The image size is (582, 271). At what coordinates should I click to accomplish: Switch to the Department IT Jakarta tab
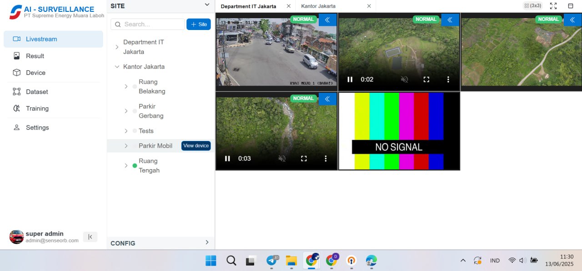tap(248, 6)
